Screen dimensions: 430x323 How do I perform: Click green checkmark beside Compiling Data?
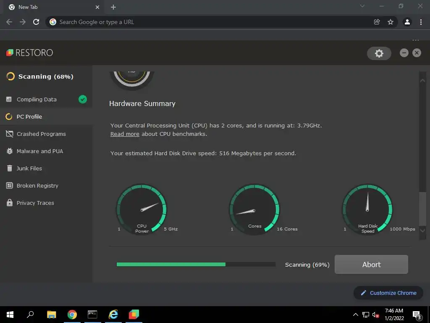tap(83, 99)
